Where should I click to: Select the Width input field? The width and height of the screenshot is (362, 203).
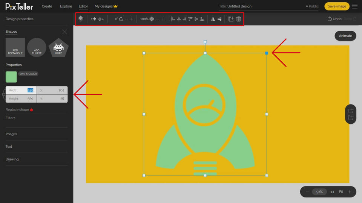(x=21, y=90)
